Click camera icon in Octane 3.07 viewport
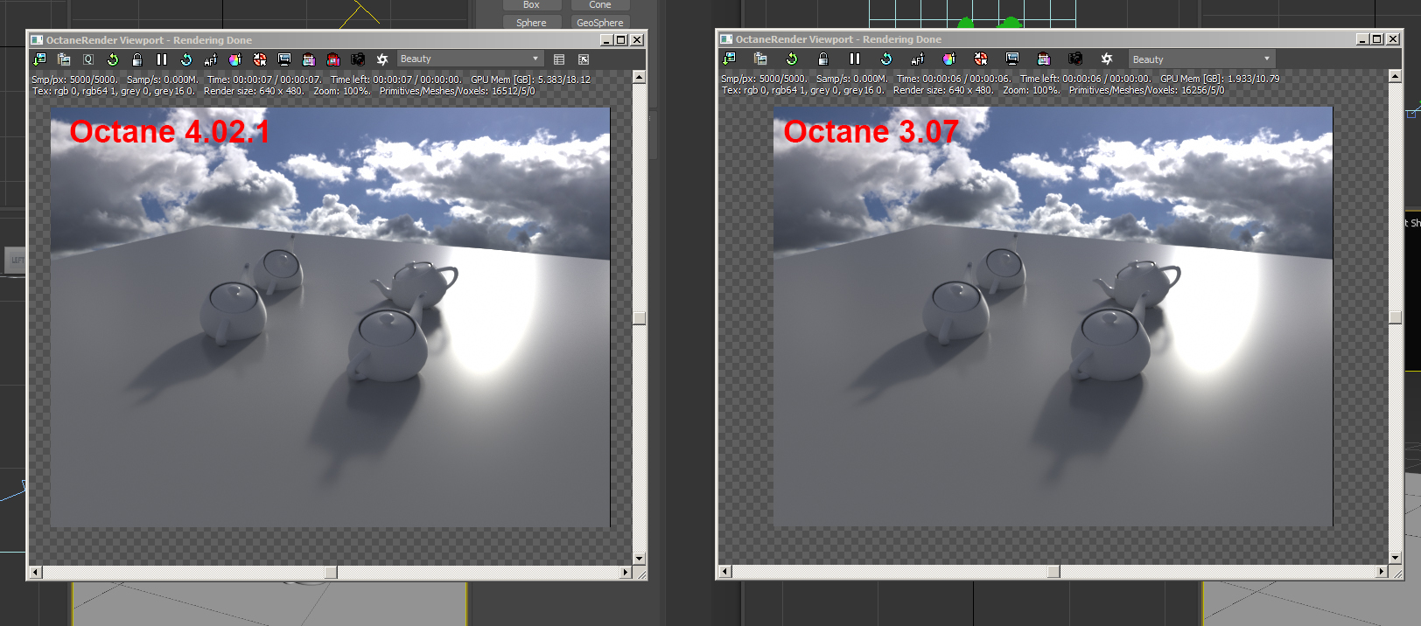 click(x=1075, y=59)
